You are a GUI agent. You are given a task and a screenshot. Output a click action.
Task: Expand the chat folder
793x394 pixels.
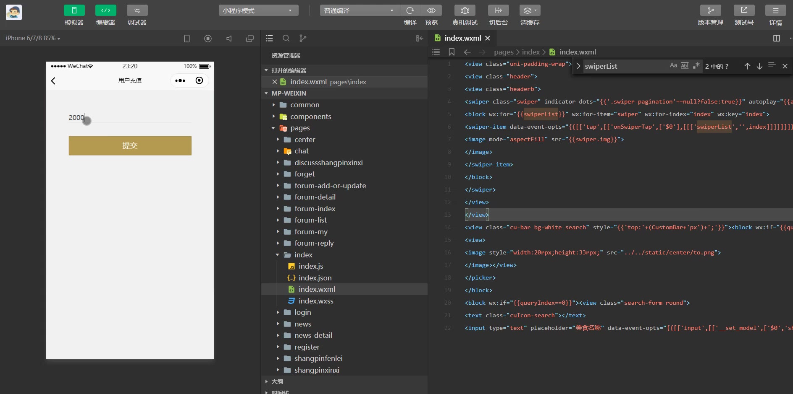[344, 151]
